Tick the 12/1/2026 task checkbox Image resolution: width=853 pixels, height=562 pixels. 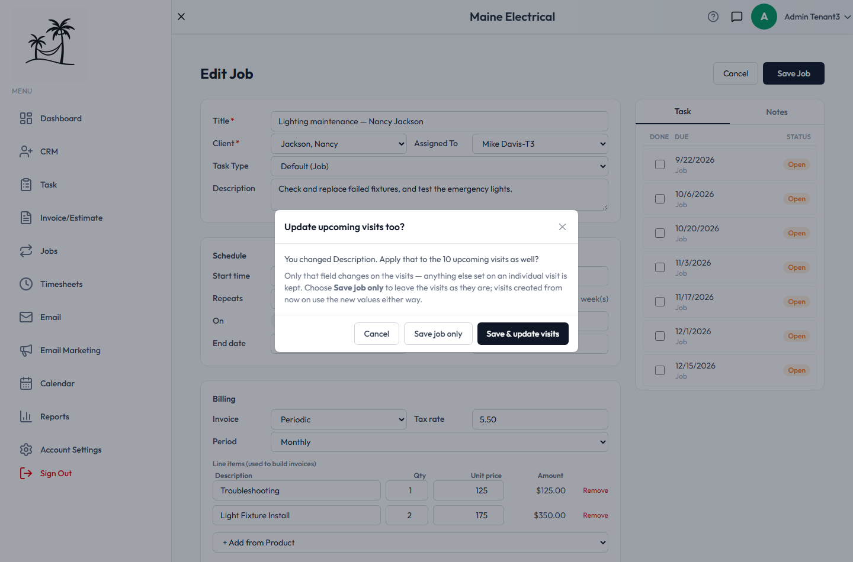click(660, 336)
